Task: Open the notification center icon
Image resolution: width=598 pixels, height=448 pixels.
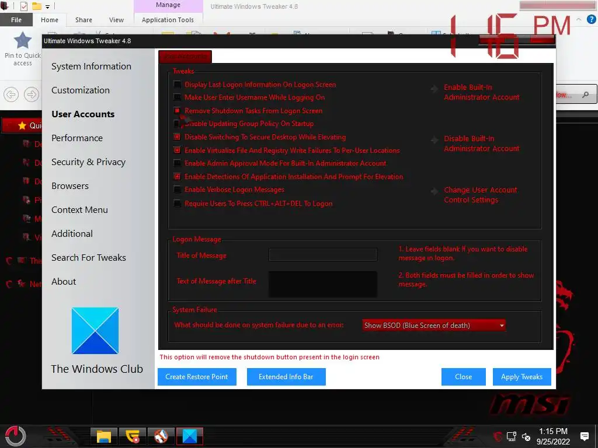Action: coord(584,436)
